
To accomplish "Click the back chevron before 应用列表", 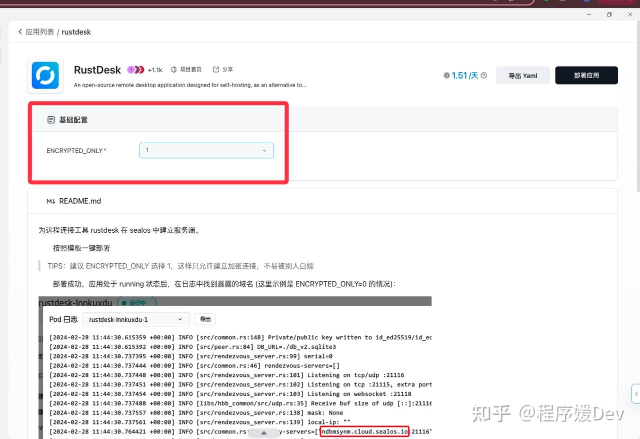I will [x=20, y=32].
